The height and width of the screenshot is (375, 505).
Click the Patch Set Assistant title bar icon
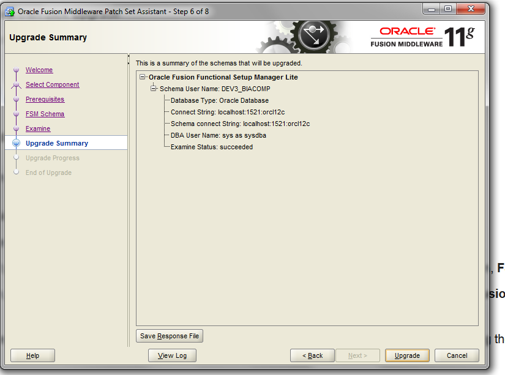tap(10, 12)
